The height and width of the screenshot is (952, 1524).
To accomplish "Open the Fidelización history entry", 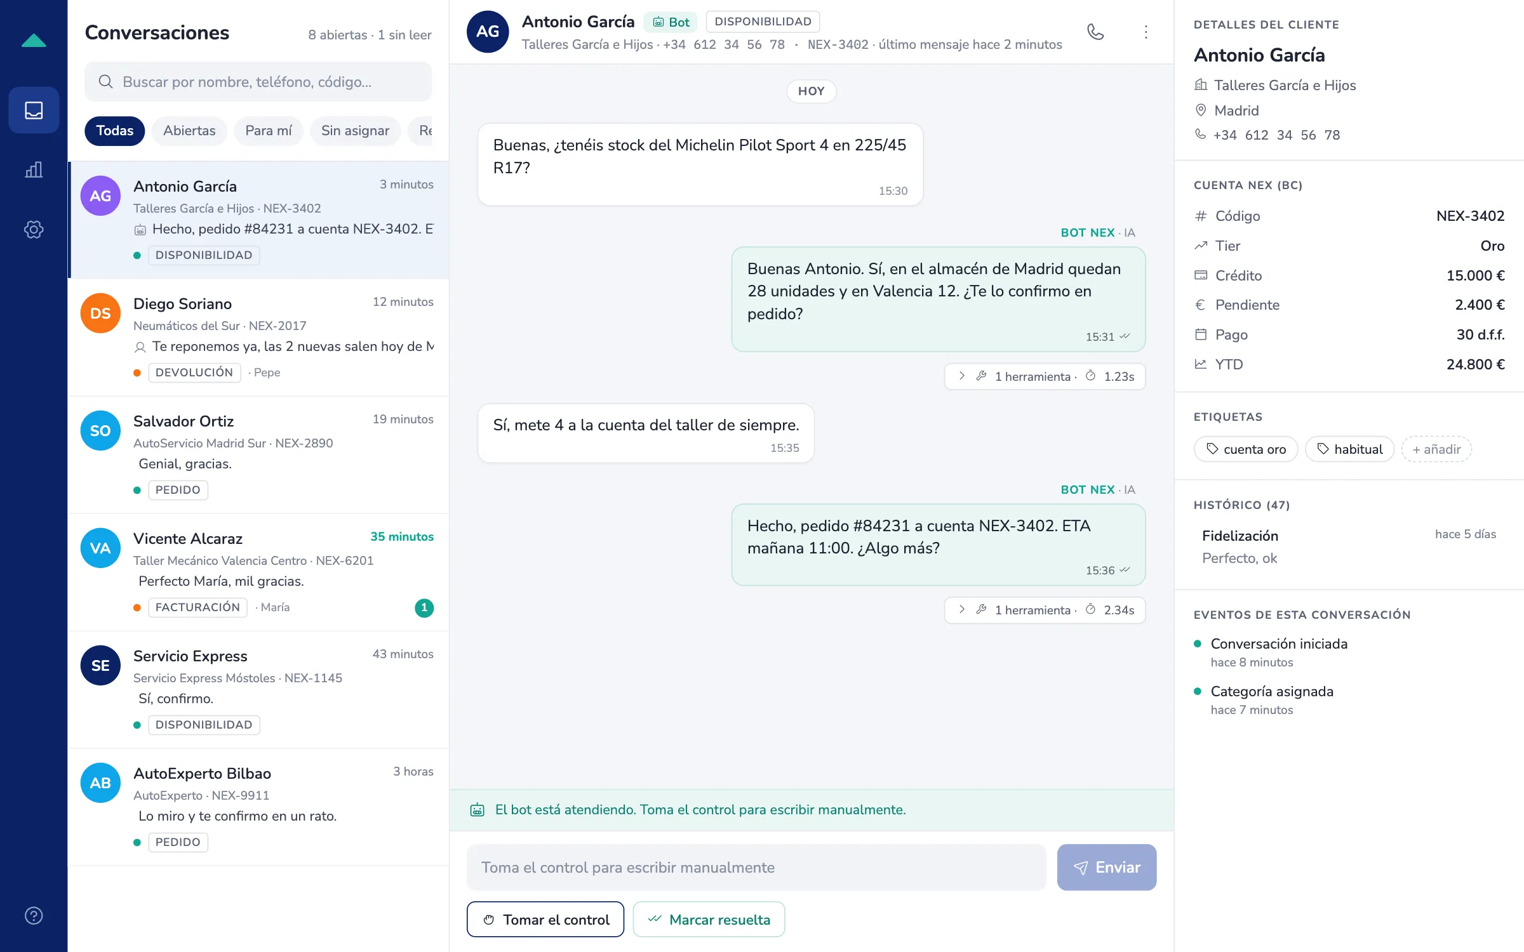I will (x=1349, y=546).
